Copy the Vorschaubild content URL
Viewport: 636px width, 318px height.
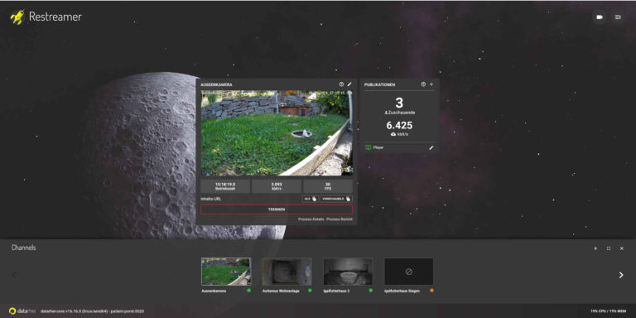tap(336, 199)
